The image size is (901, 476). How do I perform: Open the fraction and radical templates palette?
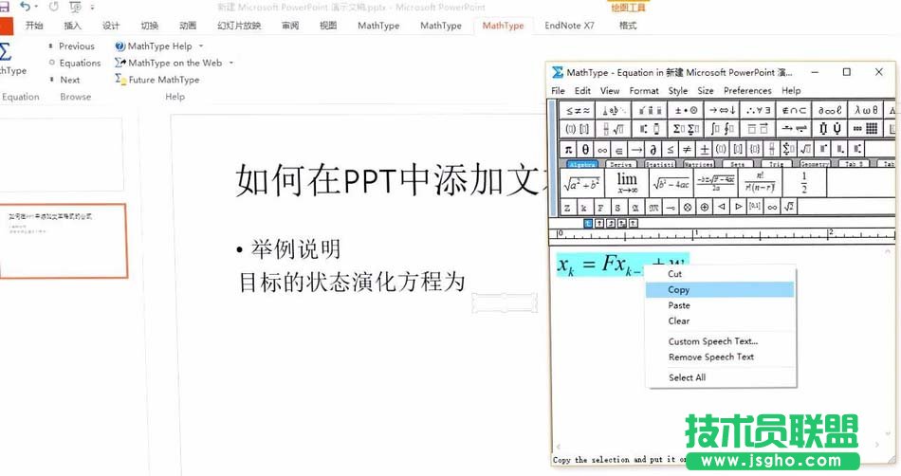tap(614, 129)
